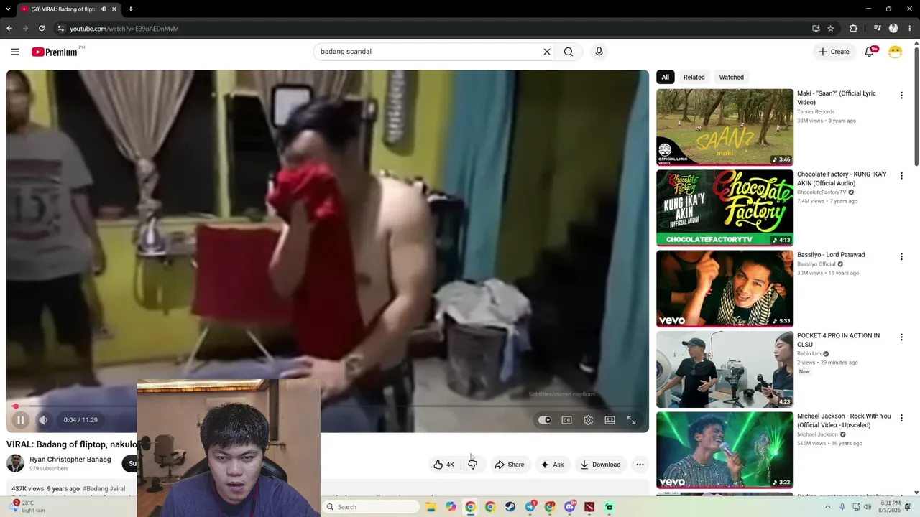Select the Related filter chip

(694, 77)
